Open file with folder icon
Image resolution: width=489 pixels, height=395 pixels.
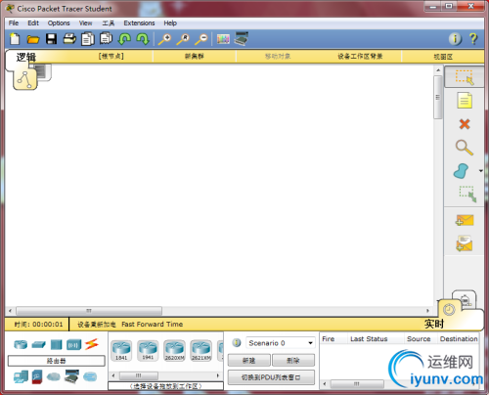point(33,39)
